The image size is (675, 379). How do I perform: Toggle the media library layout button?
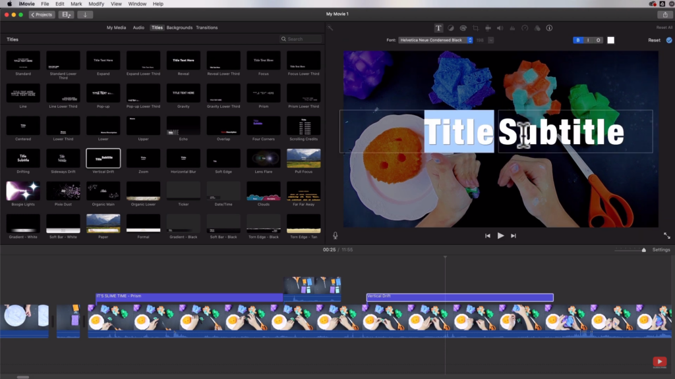[66, 14]
